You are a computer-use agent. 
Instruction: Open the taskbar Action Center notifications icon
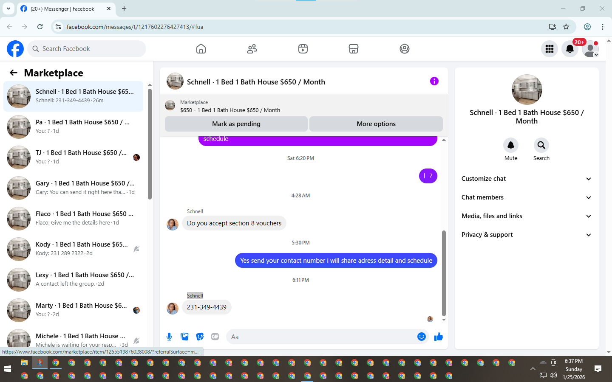point(598,369)
